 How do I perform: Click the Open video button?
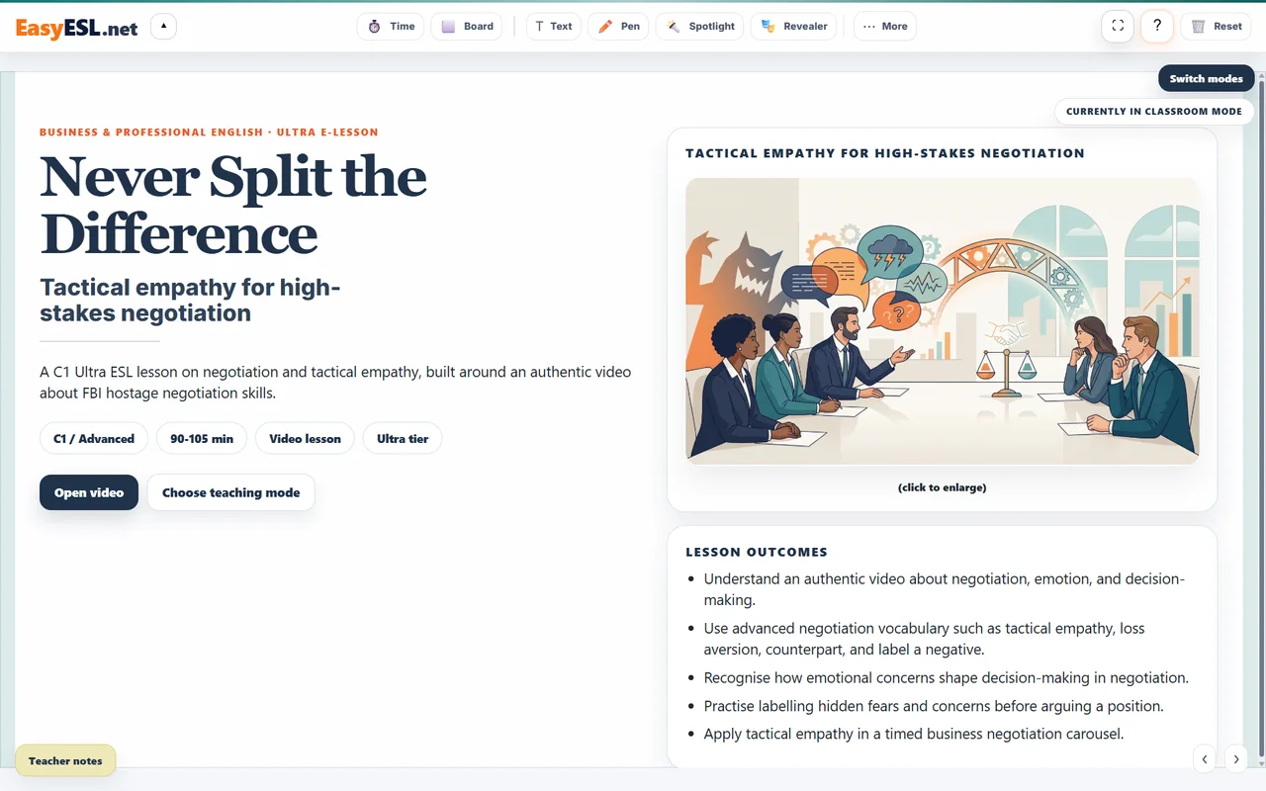(x=89, y=492)
